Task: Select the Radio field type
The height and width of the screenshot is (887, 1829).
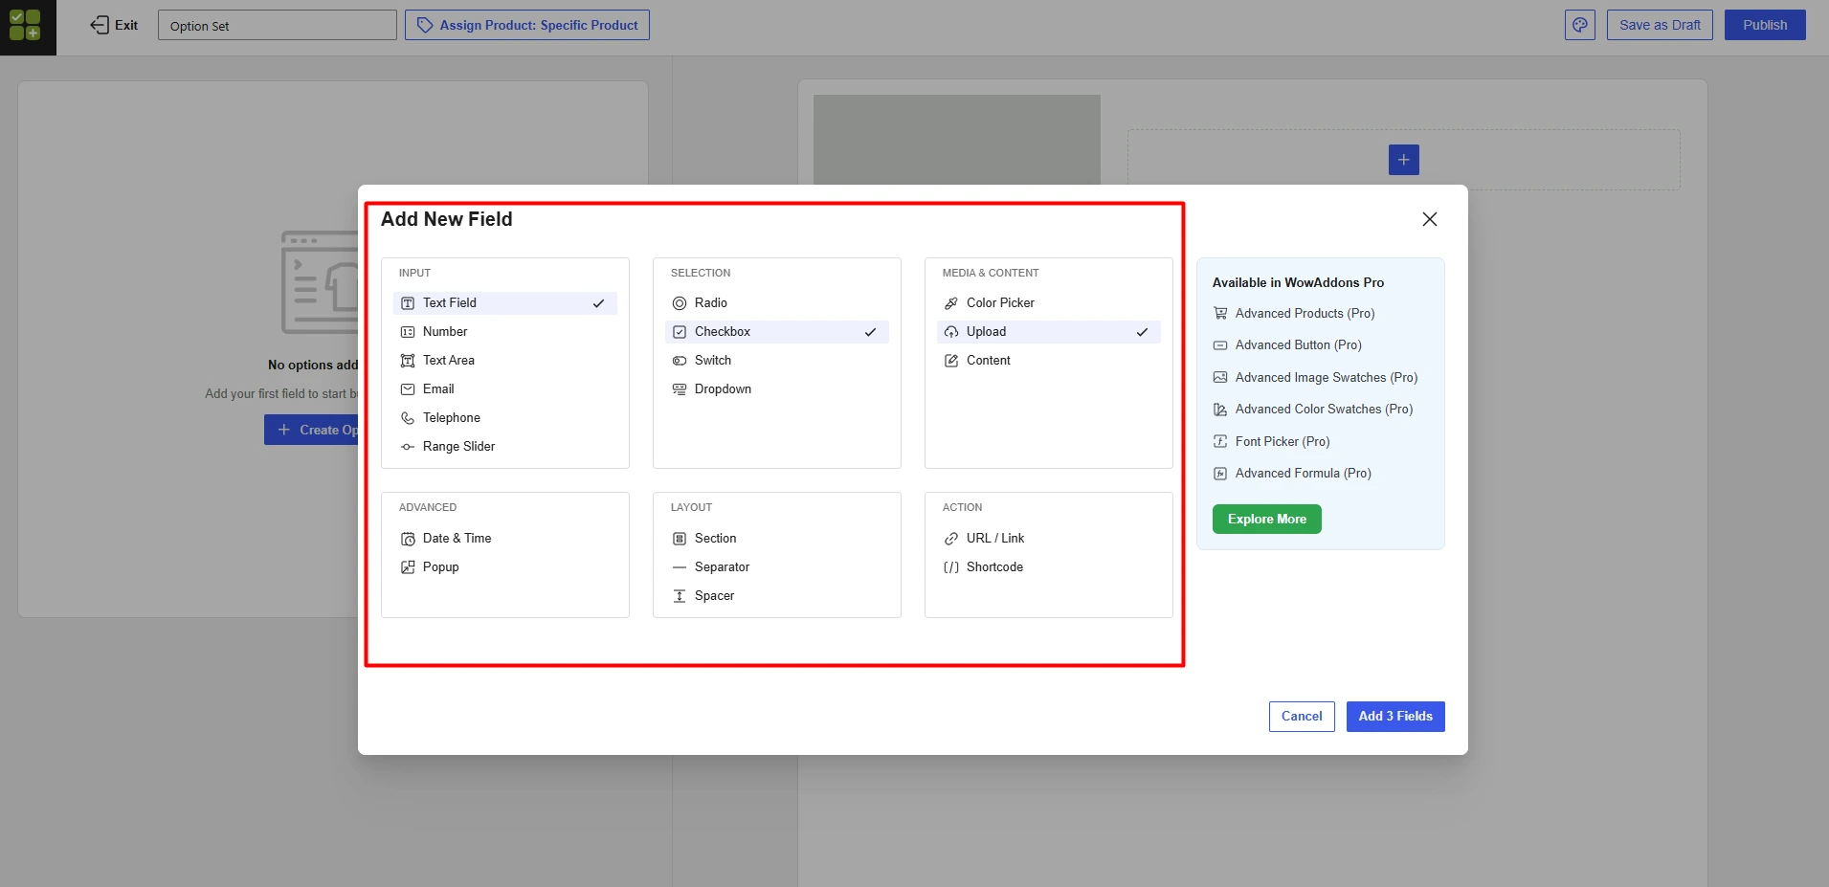Action: [x=777, y=303]
